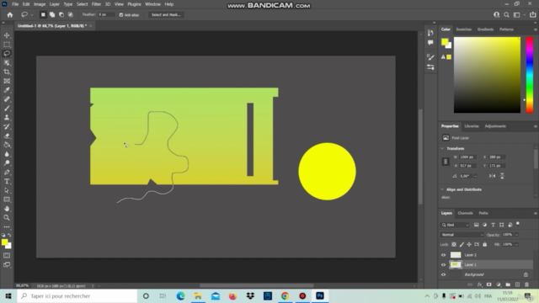539x303 pixels.
Task: Switch to the Adjustments tab
Action: click(495, 126)
